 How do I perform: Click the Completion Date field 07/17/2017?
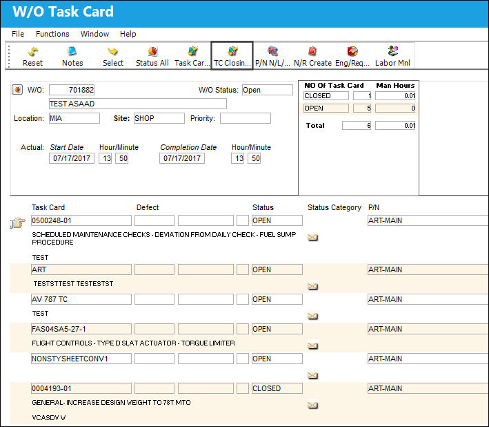[182, 158]
